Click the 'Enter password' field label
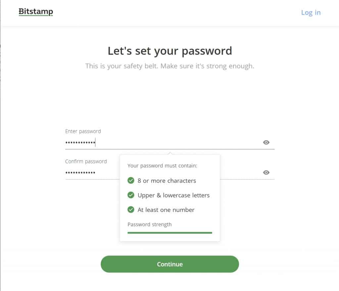This screenshot has height=291, width=339. [x=83, y=131]
